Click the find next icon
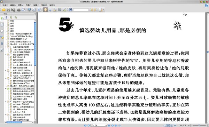209x127 pixels. click(95, 10)
